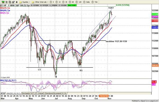The width and height of the screenshot is (159, 102).
Task: Switch to the 60 minute interval
Action: 71,2
